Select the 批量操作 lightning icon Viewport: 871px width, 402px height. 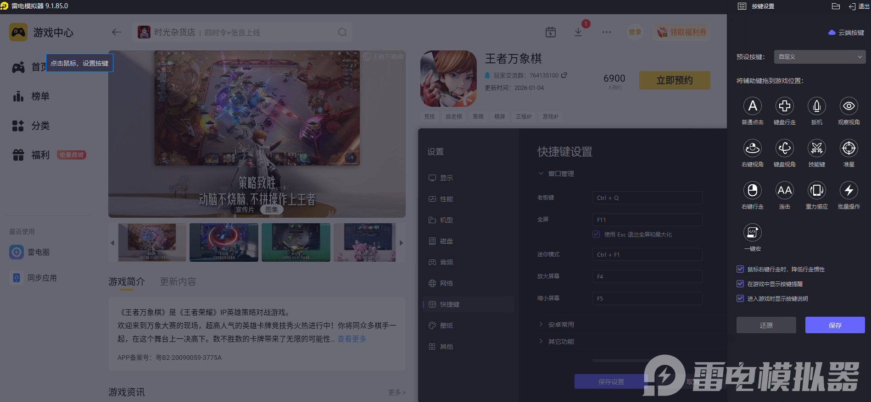pyautogui.click(x=849, y=191)
